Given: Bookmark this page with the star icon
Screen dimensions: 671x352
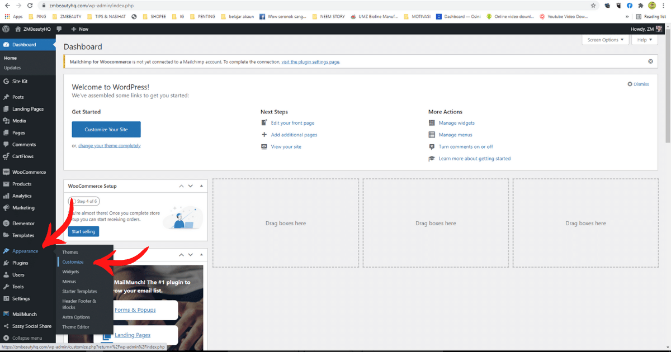Looking at the screenshot, I should point(593,5).
